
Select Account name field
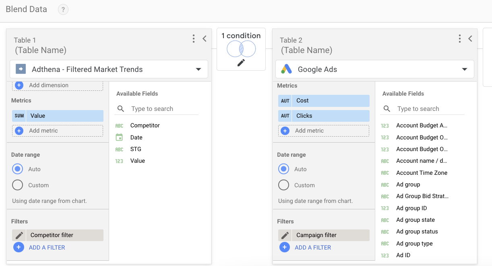(x=422, y=161)
